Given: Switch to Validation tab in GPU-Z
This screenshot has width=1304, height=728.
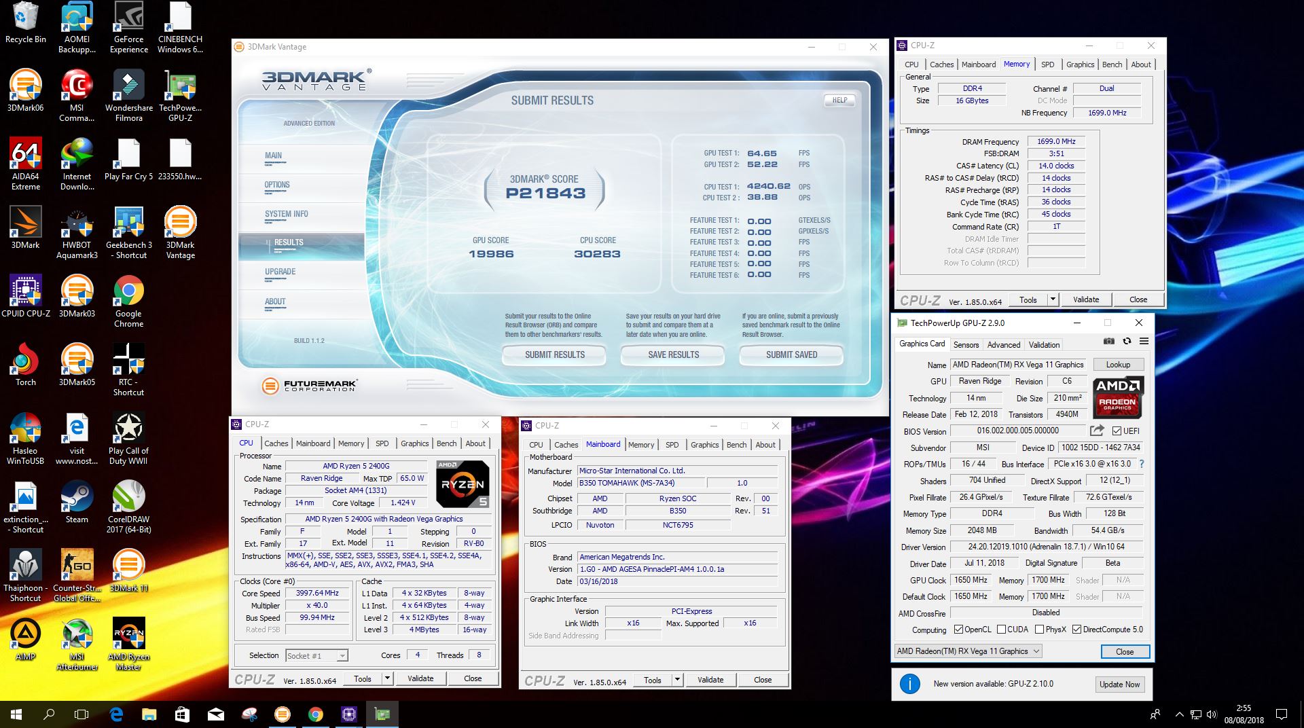Looking at the screenshot, I should point(1044,344).
